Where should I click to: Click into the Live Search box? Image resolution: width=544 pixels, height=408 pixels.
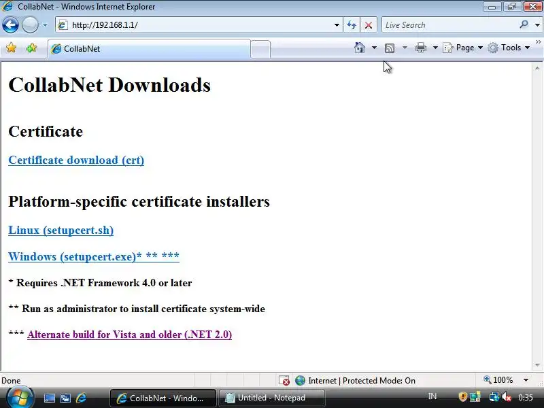449,25
